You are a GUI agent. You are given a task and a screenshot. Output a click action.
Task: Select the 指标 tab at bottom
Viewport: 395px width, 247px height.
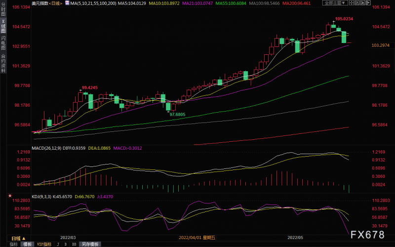[14, 244]
